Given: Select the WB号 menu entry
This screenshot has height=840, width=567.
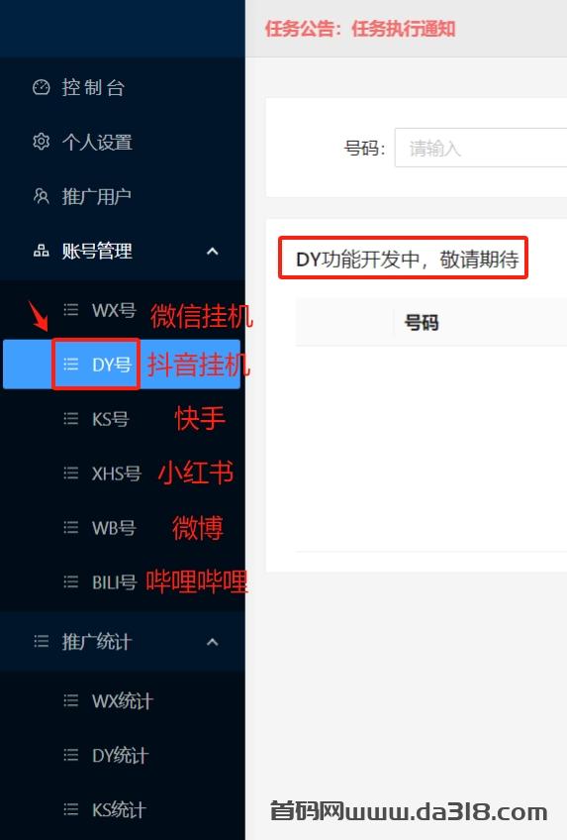Looking at the screenshot, I should pyautogui.click(x=114, y=528).
